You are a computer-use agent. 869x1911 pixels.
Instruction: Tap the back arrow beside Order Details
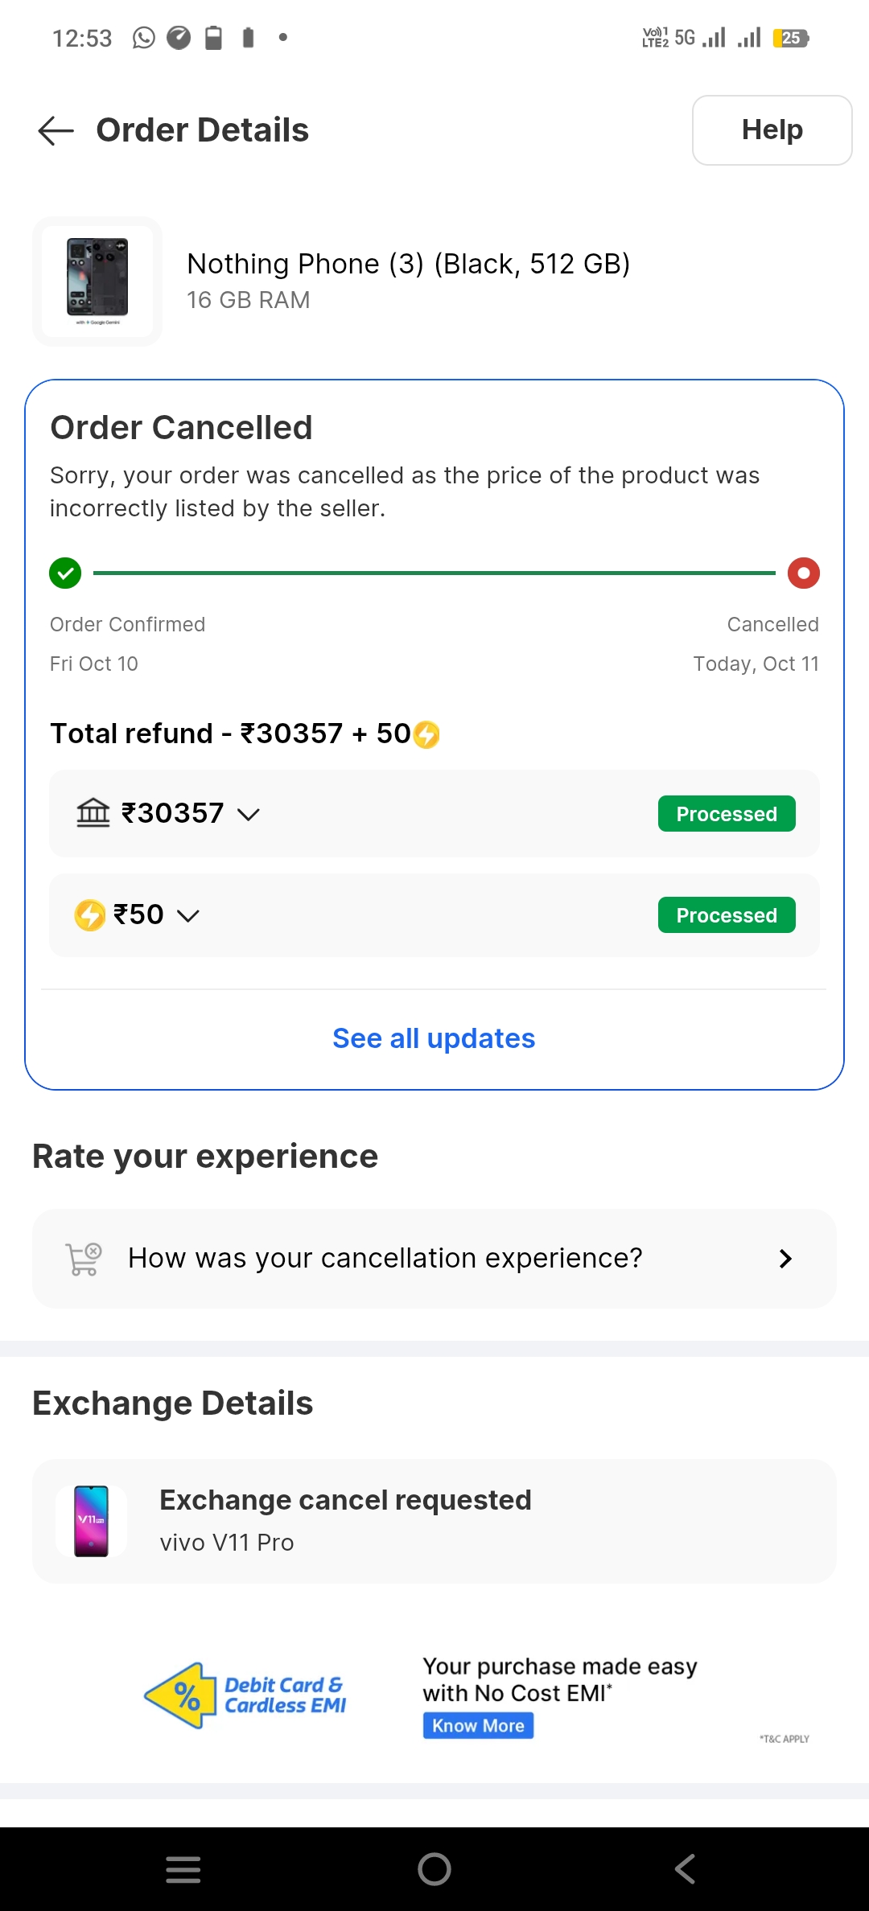56,130
